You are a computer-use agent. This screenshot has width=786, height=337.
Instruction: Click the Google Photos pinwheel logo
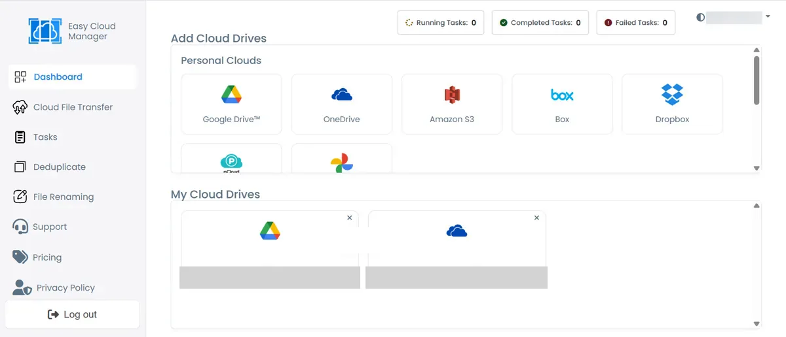(342, 163)
